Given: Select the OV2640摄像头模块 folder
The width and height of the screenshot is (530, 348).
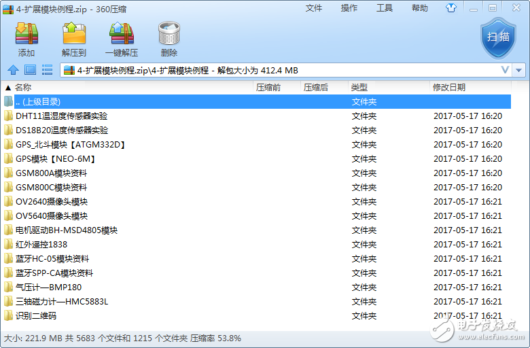Looking at the screenshot, I should 51,202.
